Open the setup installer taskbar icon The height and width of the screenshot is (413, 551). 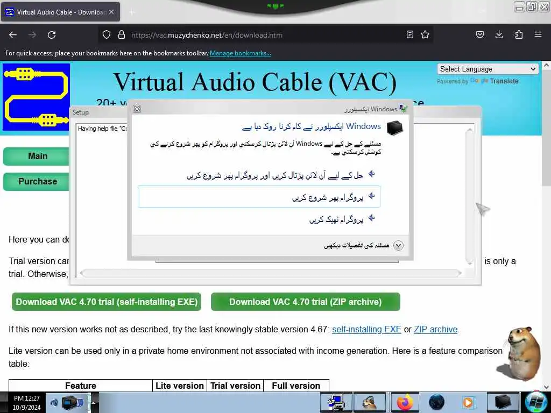coord(336,402)
